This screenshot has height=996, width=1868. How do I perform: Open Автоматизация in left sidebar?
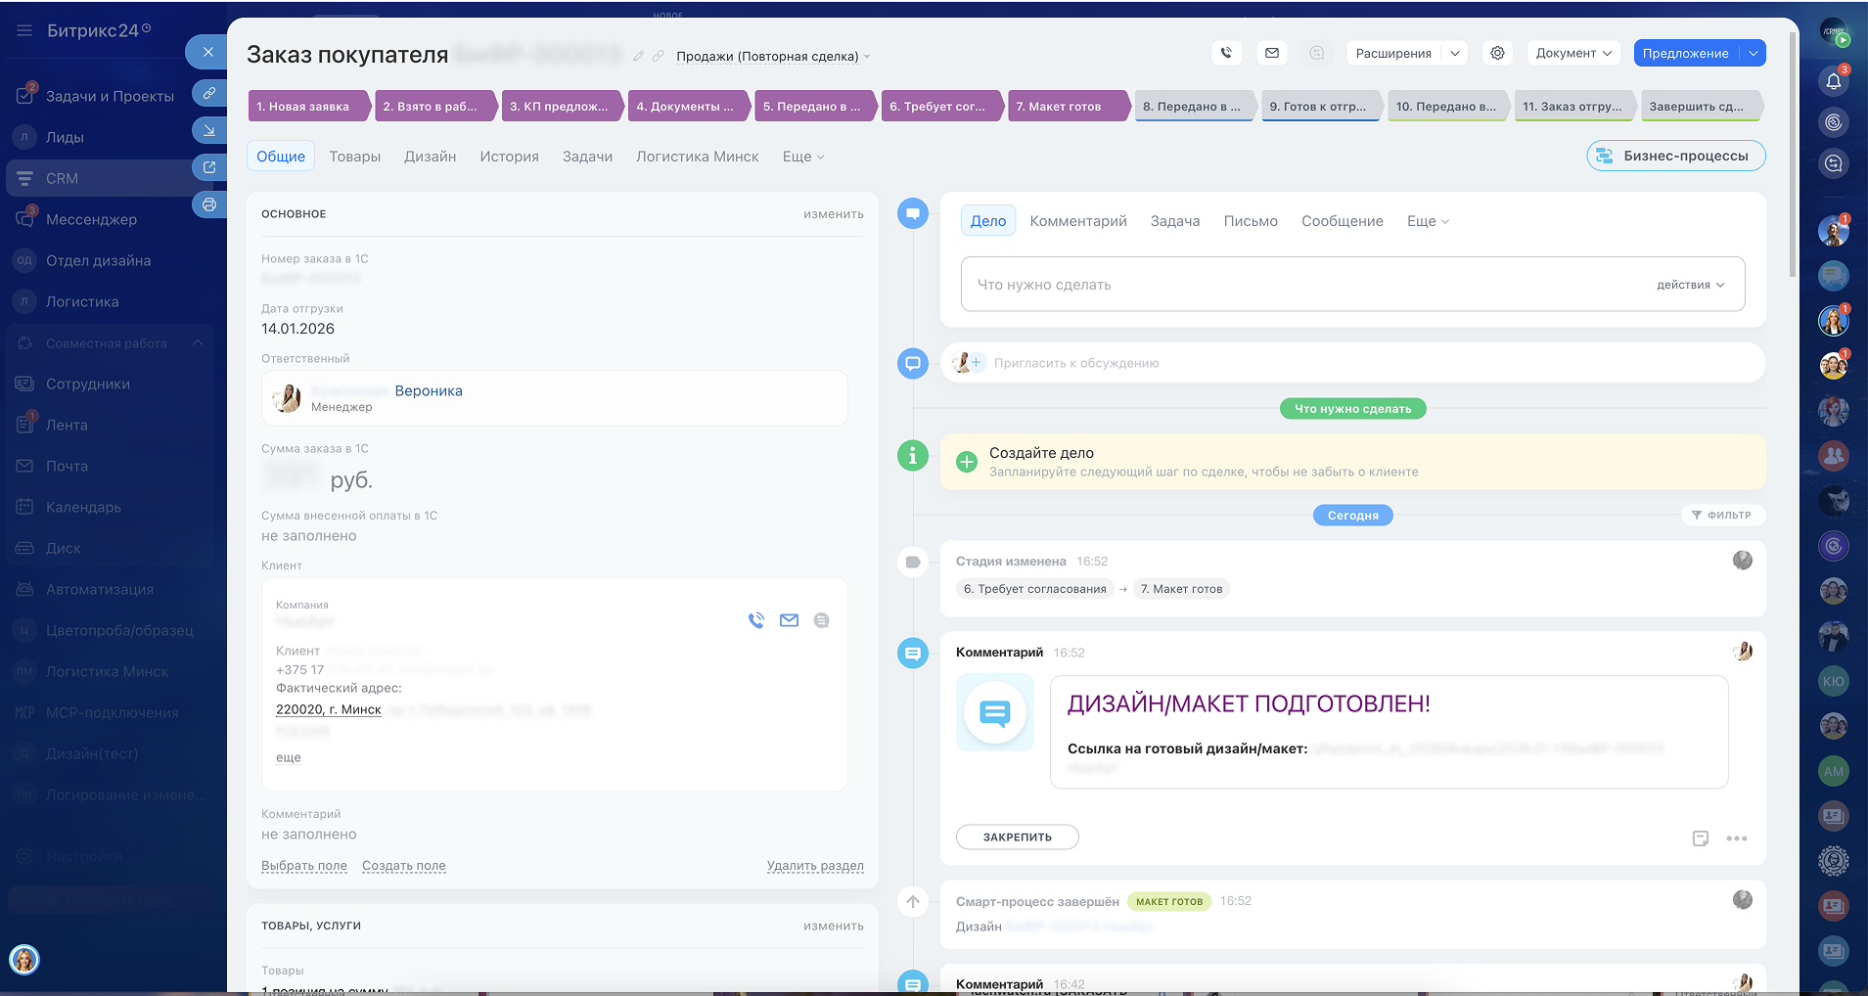[109, 589]
